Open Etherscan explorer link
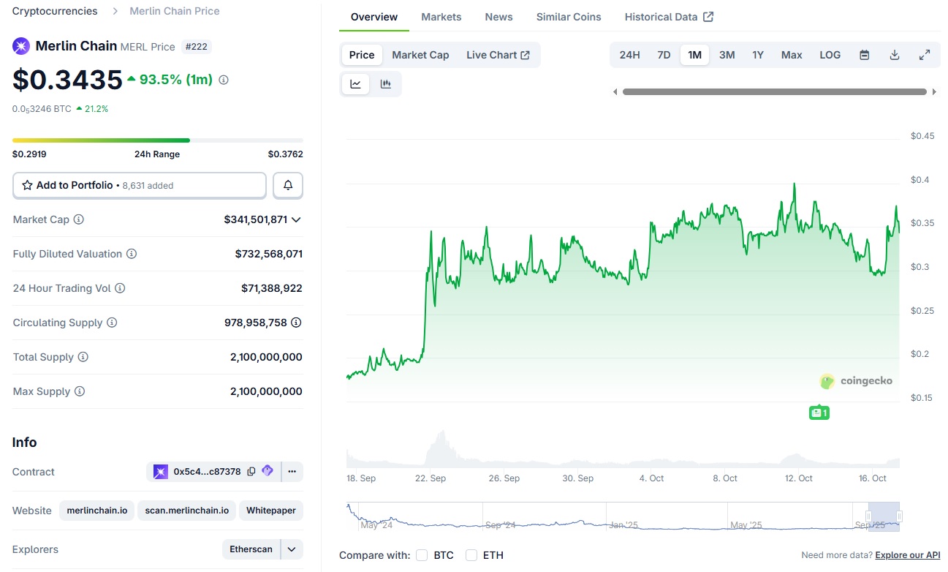The image size is (948, 572). 251,549
